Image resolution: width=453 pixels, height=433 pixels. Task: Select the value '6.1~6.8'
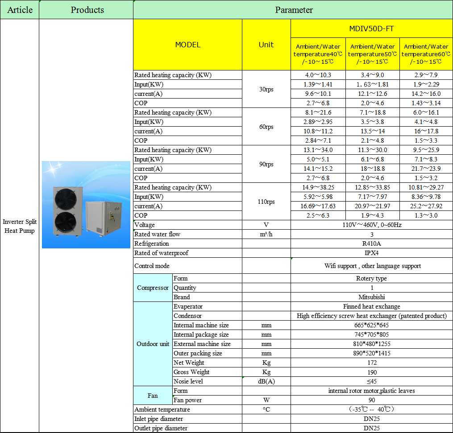(x=372, y=159)
